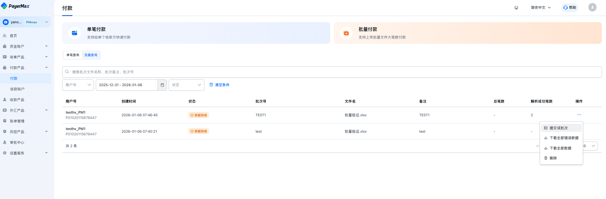Click the single payment card icon

74,33
